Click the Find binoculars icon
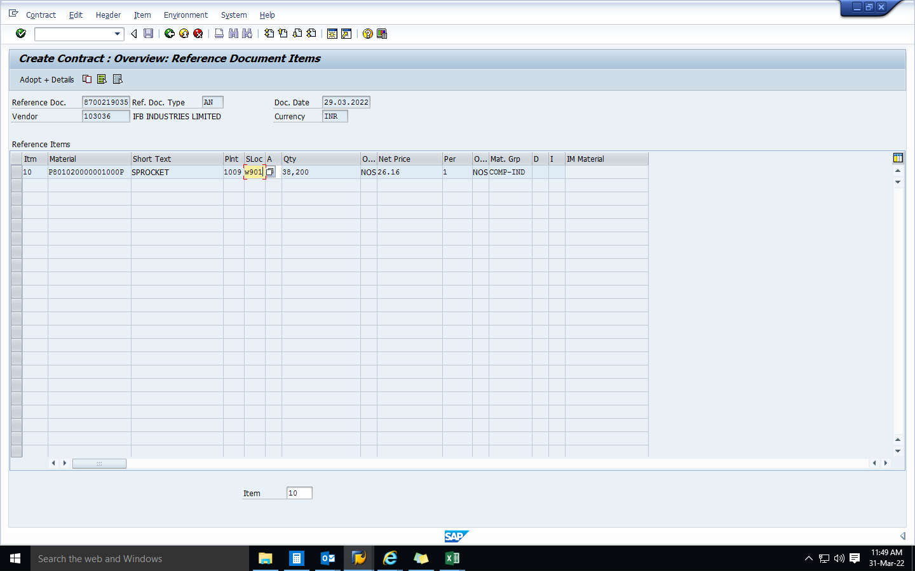Image resolution: width=915 pixels, height=571 pixels. [x=233, y=34]
